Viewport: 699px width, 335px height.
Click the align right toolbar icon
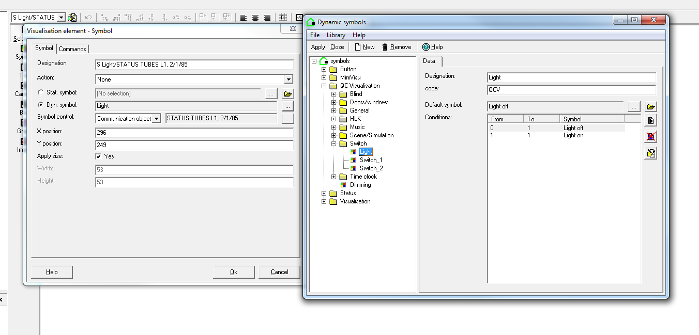pyautogui.click(x=267, y=18)
